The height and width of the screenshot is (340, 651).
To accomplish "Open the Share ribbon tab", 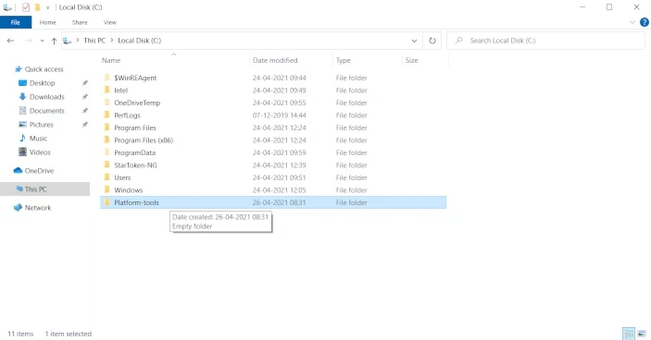I will [x=80, y=22].
